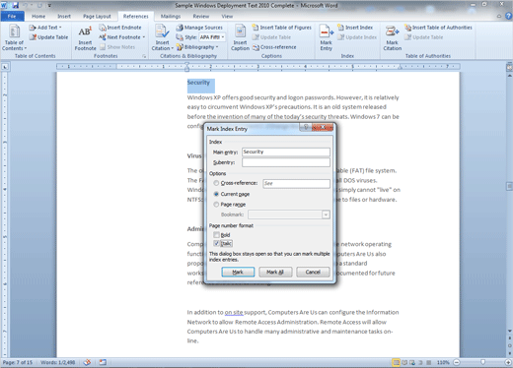Open Word Help question mark icon
This screenshot has height=368, width=513.
pos(508,16)
